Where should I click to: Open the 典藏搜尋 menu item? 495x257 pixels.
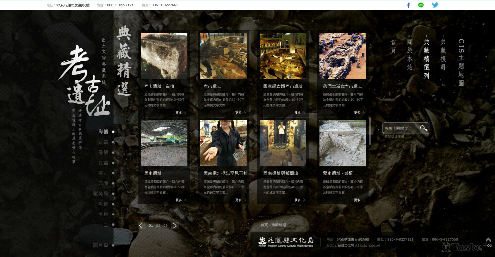coord(443,55)
